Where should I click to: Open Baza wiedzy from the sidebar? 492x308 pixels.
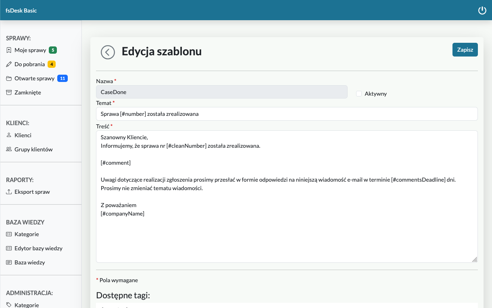[29, 262]
